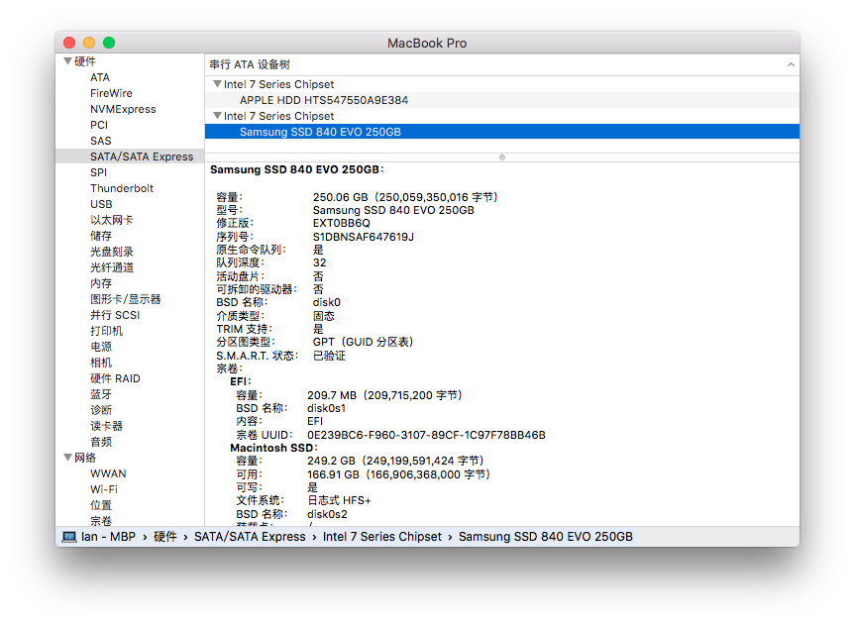Open 读卡器 in the sidebar
The height and width of the screenshot is (626, 855).
coord(106,425)
